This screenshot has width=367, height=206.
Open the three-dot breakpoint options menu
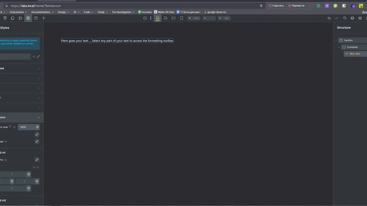(151, 18)
